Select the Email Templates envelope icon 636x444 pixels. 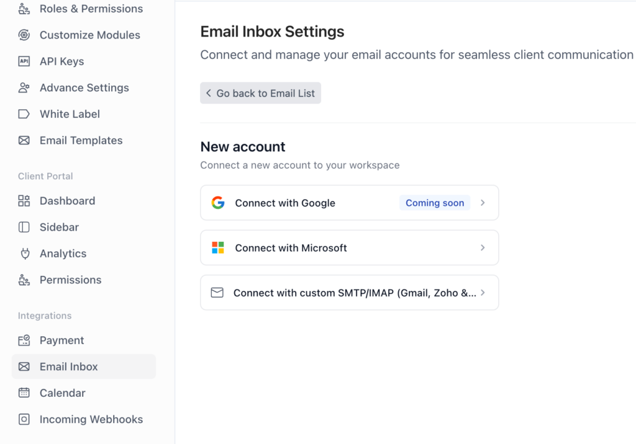[x=23, y=140]
